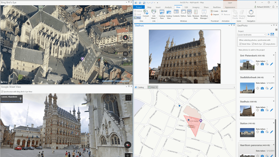Click the Street View compass
The image size is (279, 157).
click(128, 145)
